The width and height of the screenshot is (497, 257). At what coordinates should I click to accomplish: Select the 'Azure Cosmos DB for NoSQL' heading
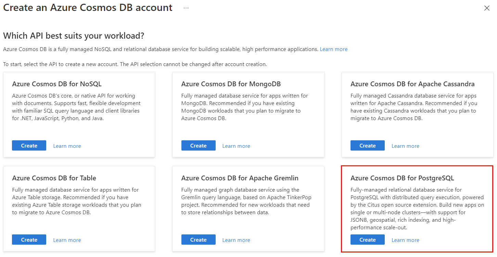coord(57,84)
